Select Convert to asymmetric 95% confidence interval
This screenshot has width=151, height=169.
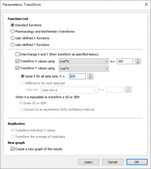(x=21, y=109)
